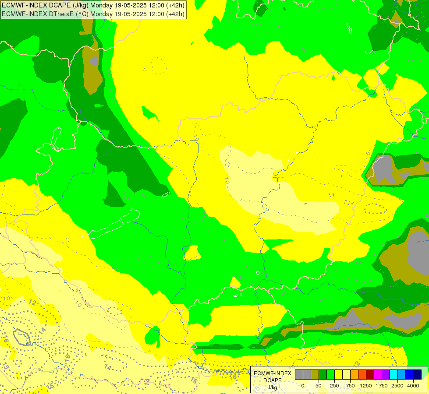Select the cyan legend swatch
This screenshot has height=394, width=429.
click(x=394, y=374)
